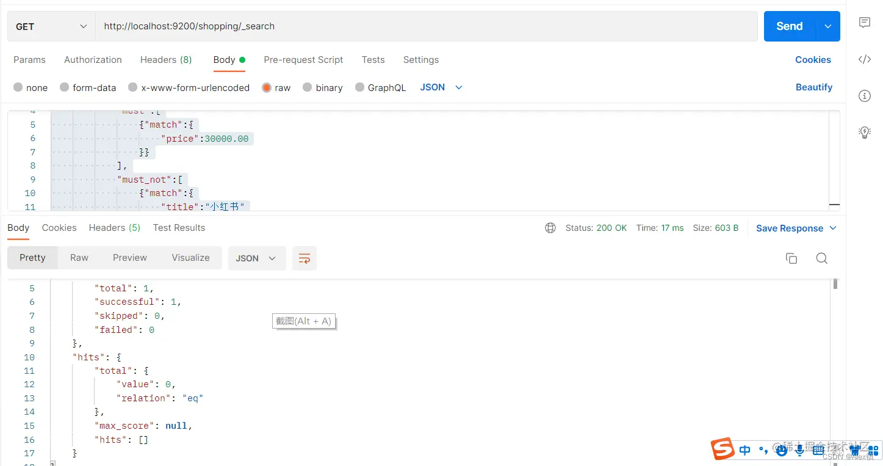
Task: Open the Settings tab
Action: (x=420, y=60)
